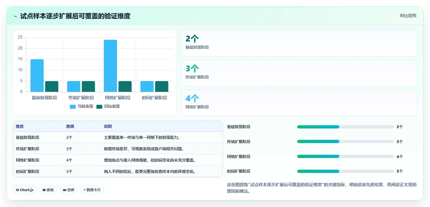
Task: Click the 基础复现阶段 progress bar
Action: coord(345,127)
